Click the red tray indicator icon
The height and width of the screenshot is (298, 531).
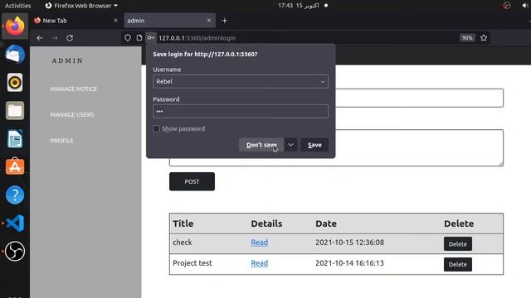tap(507, 6)
